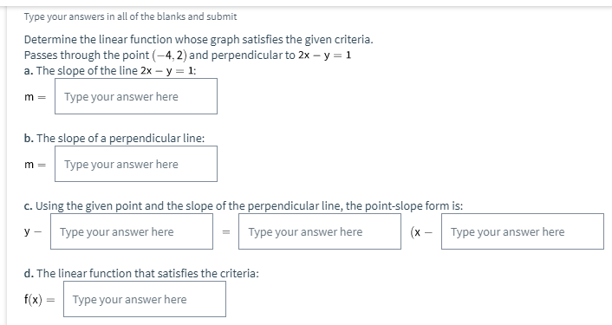Screen dimensions: 612x325
Task: Click the 'c. Using the given point' label text
Action: [x=244, y=205]
